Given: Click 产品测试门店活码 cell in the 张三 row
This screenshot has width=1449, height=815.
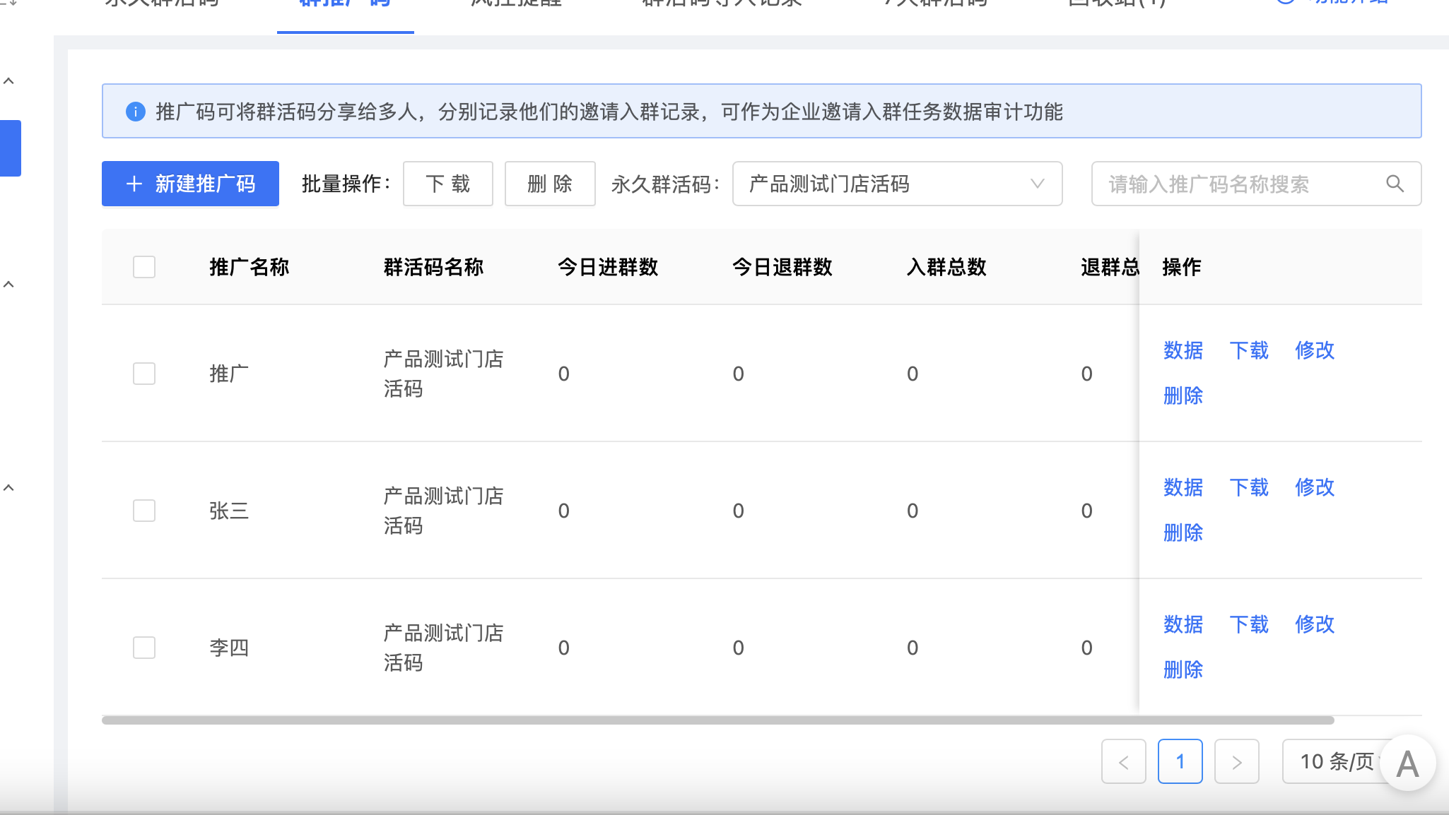Looking at the screenshot, I should [x=444, y=511].
